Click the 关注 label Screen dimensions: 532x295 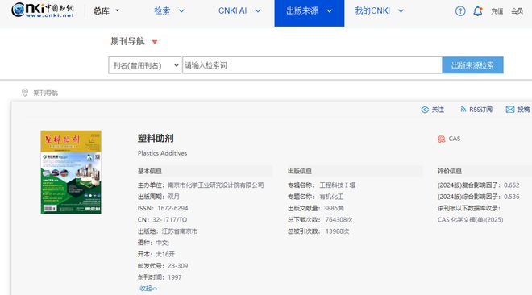point(438,110)
